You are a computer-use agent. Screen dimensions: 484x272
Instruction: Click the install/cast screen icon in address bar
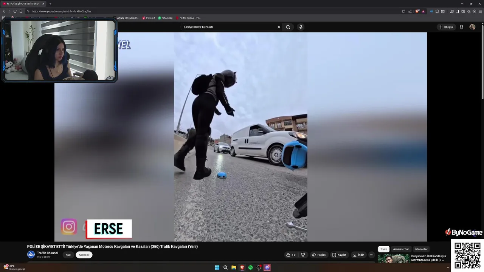point(403,11)
